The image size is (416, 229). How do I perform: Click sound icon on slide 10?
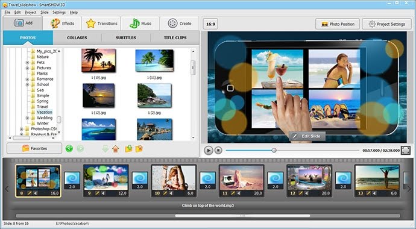tap(171, 193)
